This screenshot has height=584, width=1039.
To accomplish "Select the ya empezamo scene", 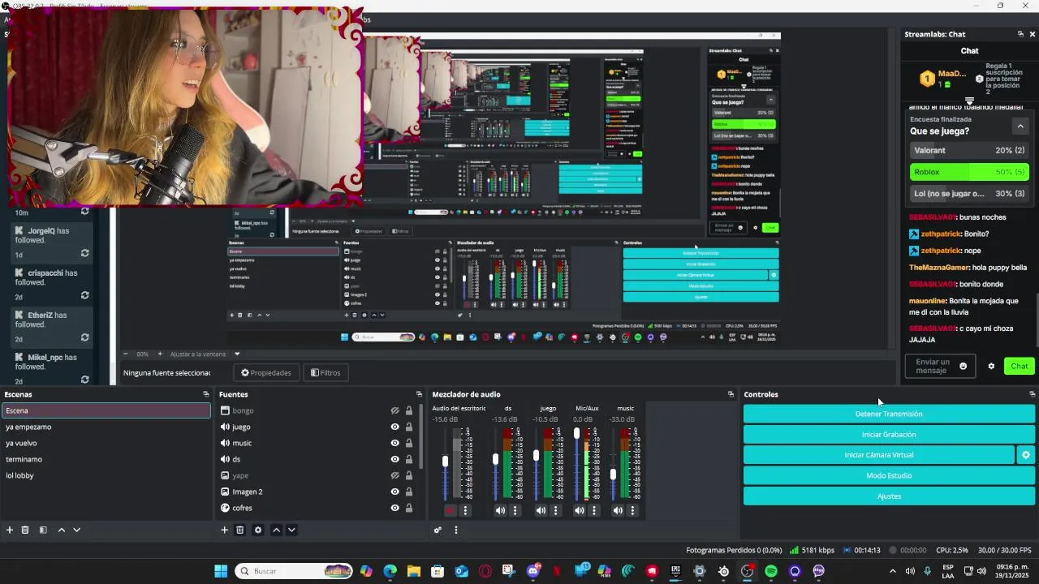I will pos(106,427).
